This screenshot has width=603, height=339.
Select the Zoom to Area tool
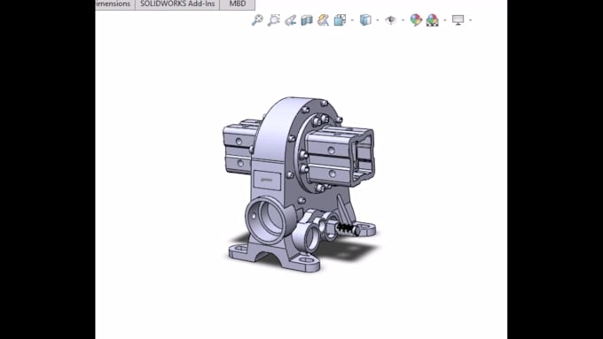tap(274, 20)
